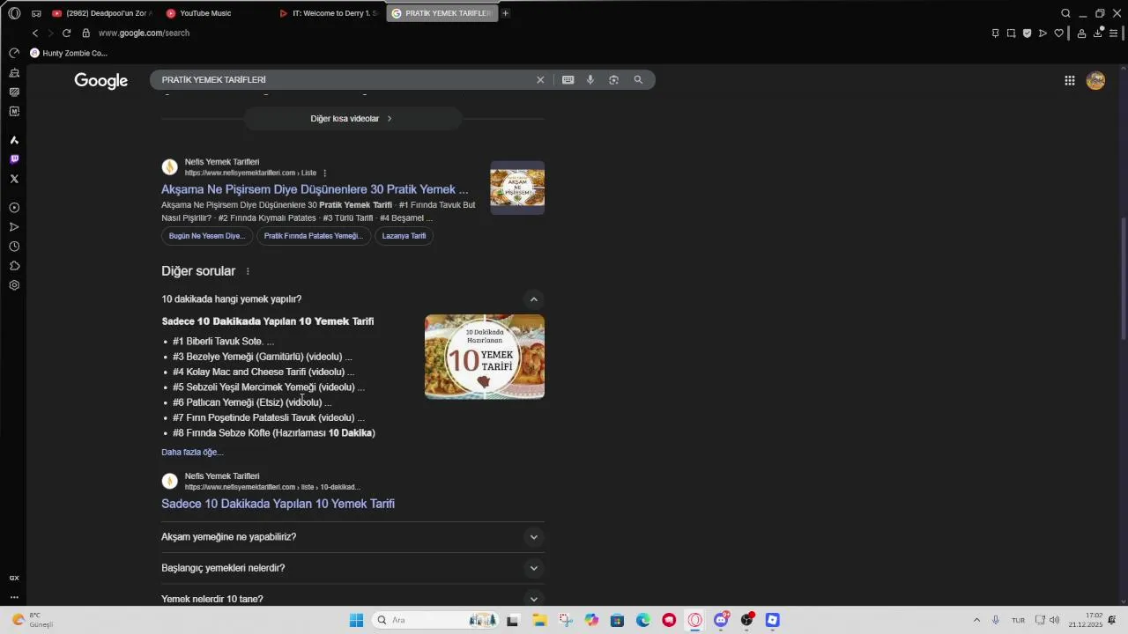1128x634 pixels.
Task: Open Google on-screen keyboard input tool
Action: tap(568, 80)
